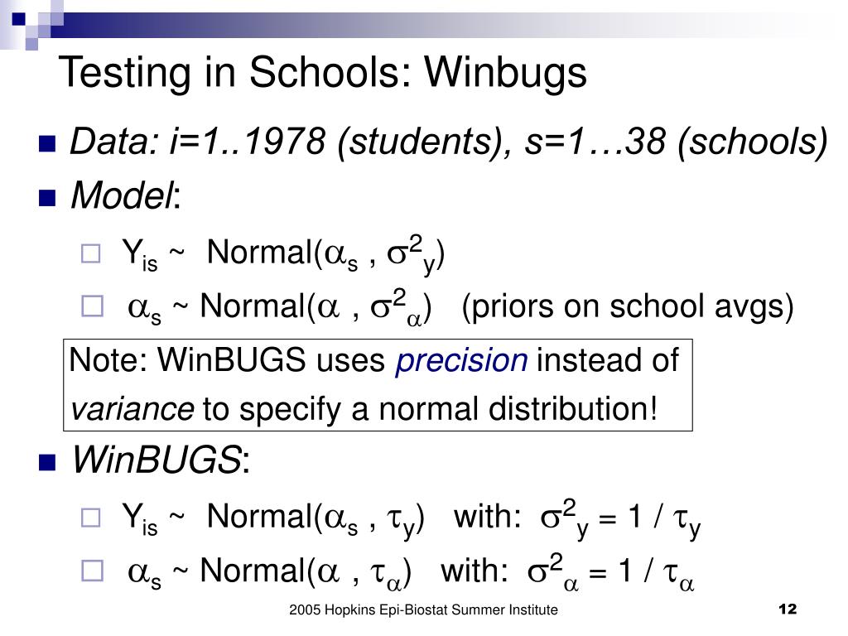
Task: Click the 's=1…38 (schools)' text
Action: [677, 142]
